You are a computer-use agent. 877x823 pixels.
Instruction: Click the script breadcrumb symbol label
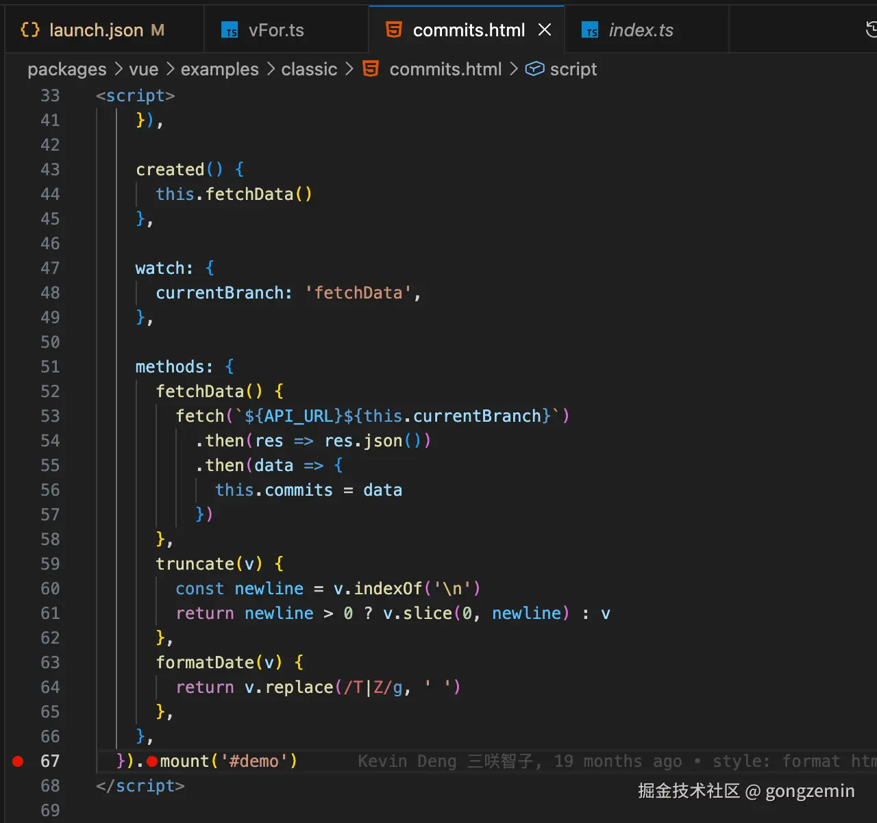pos(573,69)
